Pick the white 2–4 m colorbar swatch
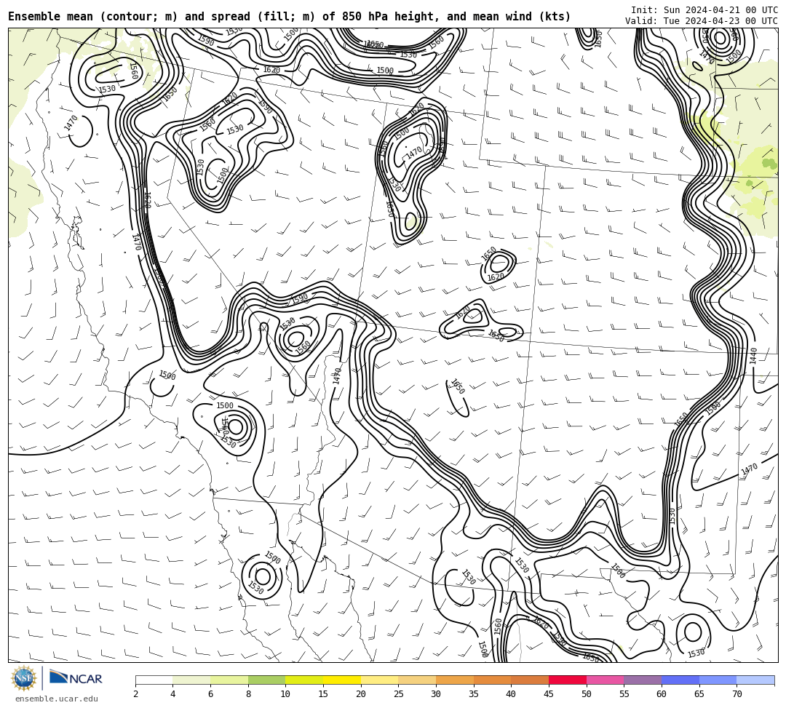Viewport: 786px width, 708px height. (x=154, y=680)
